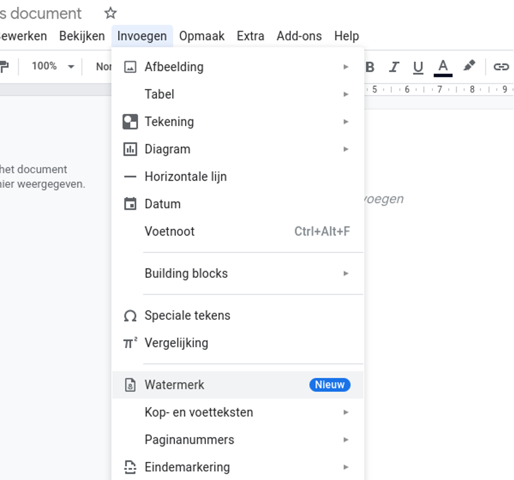Viewport: 514px width, 480px height.
Task: Toggle underline formatting
Action: (418, 67)
